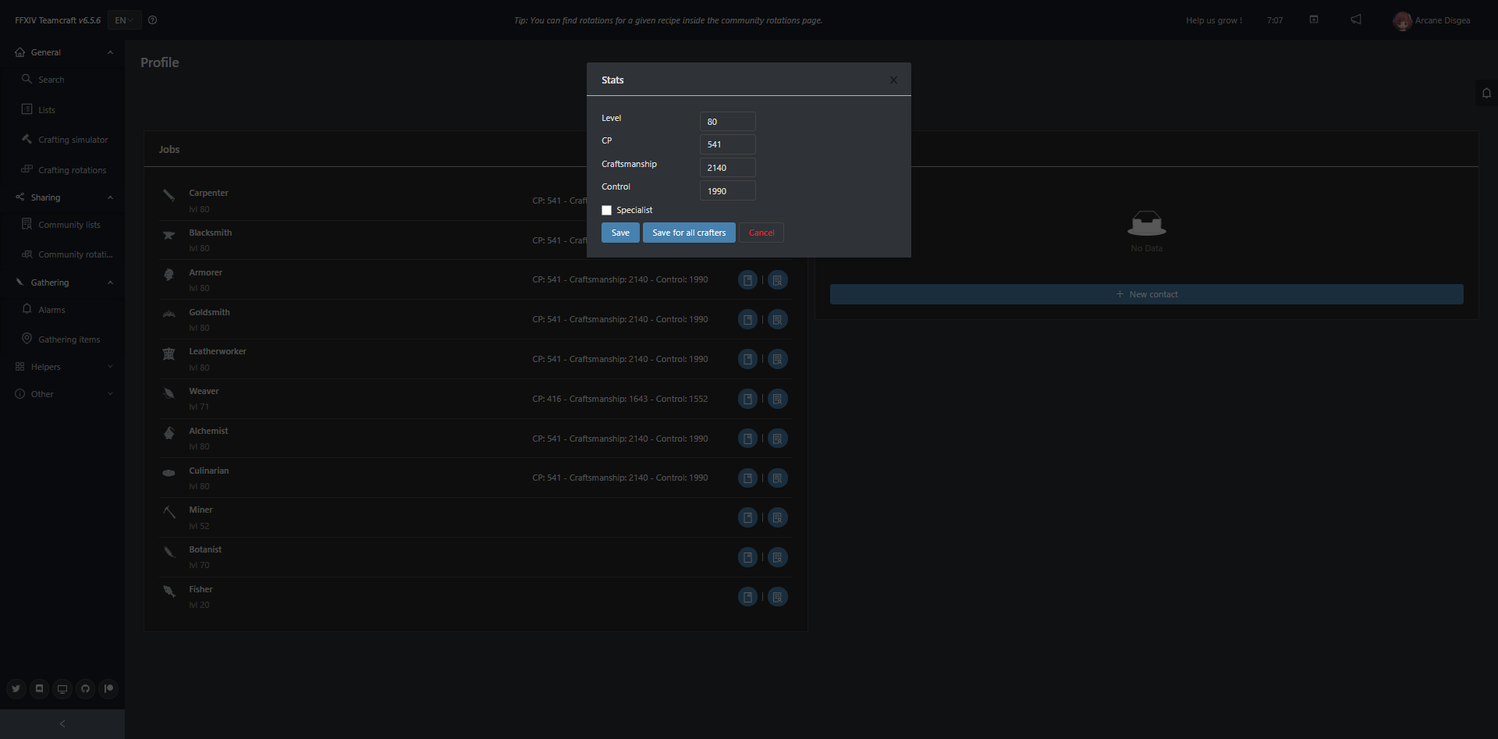Click the desktop app download icon
The width and height of the screenshot is (1498, 739).
[62, 689]
